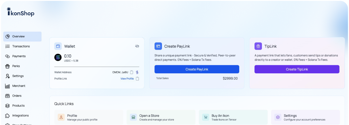Click the wallet card icon
The image size is (349, 125).
58,46
